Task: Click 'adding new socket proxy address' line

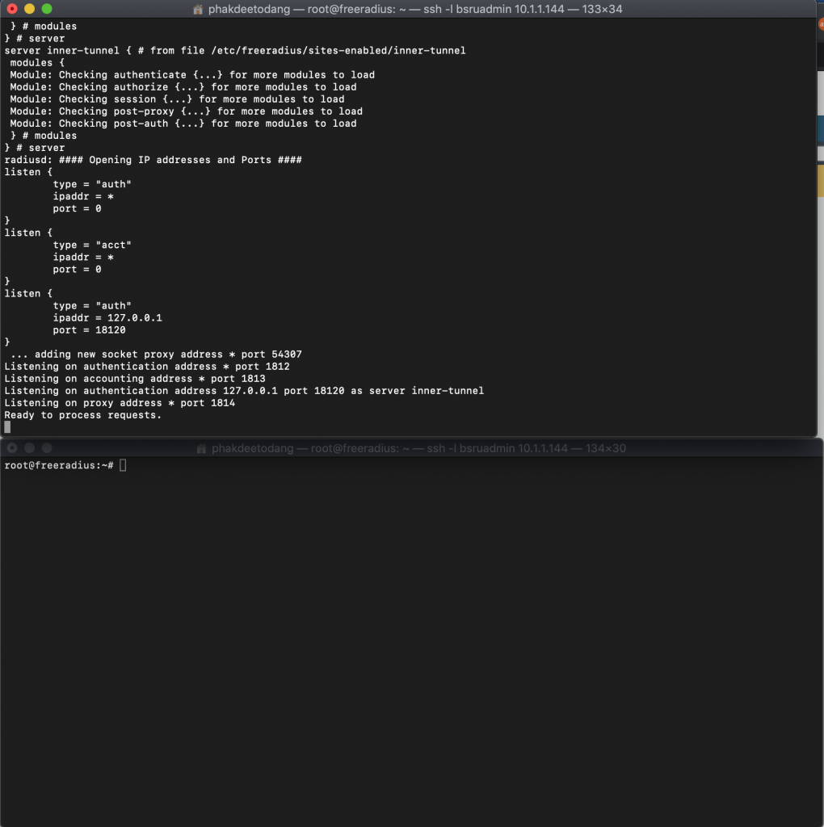Action: (156, 355)
